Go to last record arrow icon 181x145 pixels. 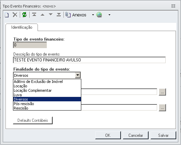coord(59,15)
